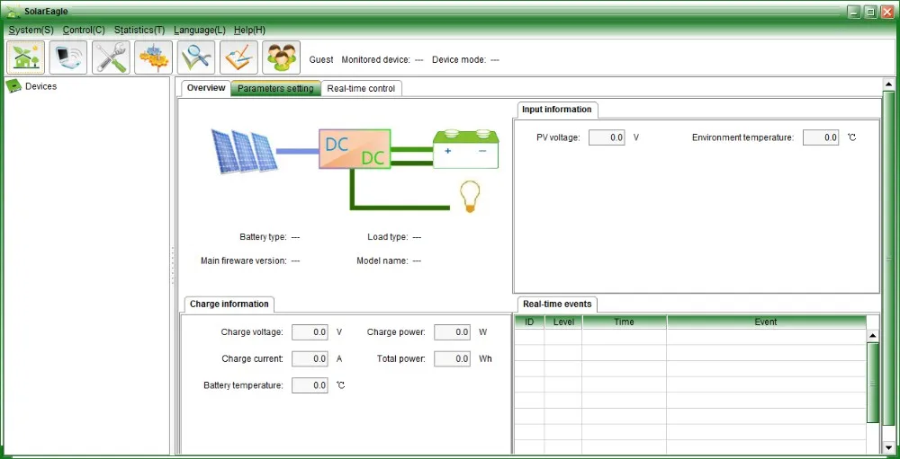Click the magnifying glass search icon
900x459 pixels.
(196, 57)
